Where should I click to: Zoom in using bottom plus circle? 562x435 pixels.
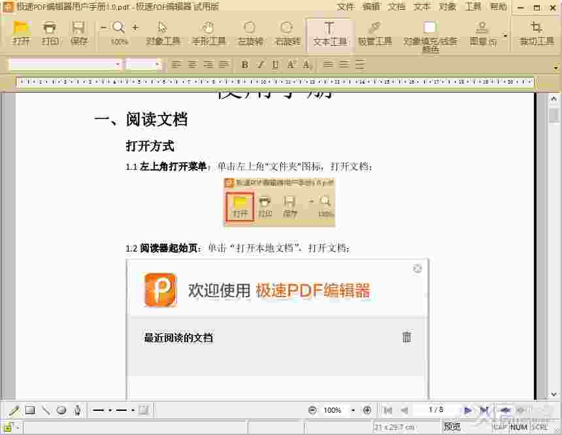(367, 410)
